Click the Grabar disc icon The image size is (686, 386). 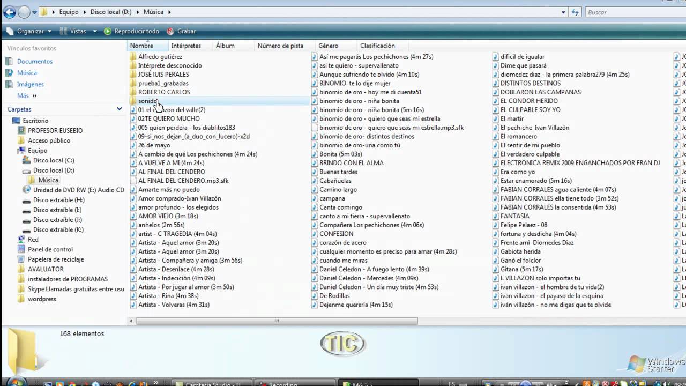point(170,31)
